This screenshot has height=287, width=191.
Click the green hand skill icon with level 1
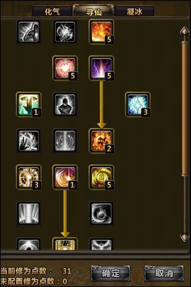pos(29,105)
